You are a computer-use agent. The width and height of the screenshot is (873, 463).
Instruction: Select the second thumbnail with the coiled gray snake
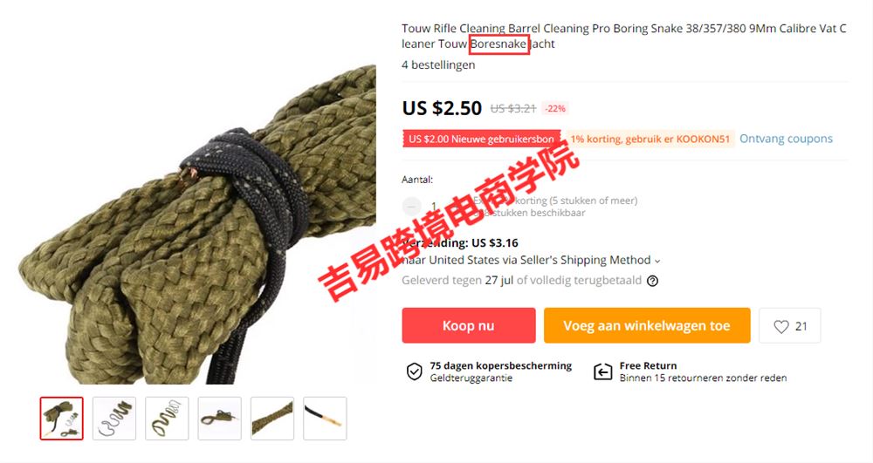tap(114, 419)
